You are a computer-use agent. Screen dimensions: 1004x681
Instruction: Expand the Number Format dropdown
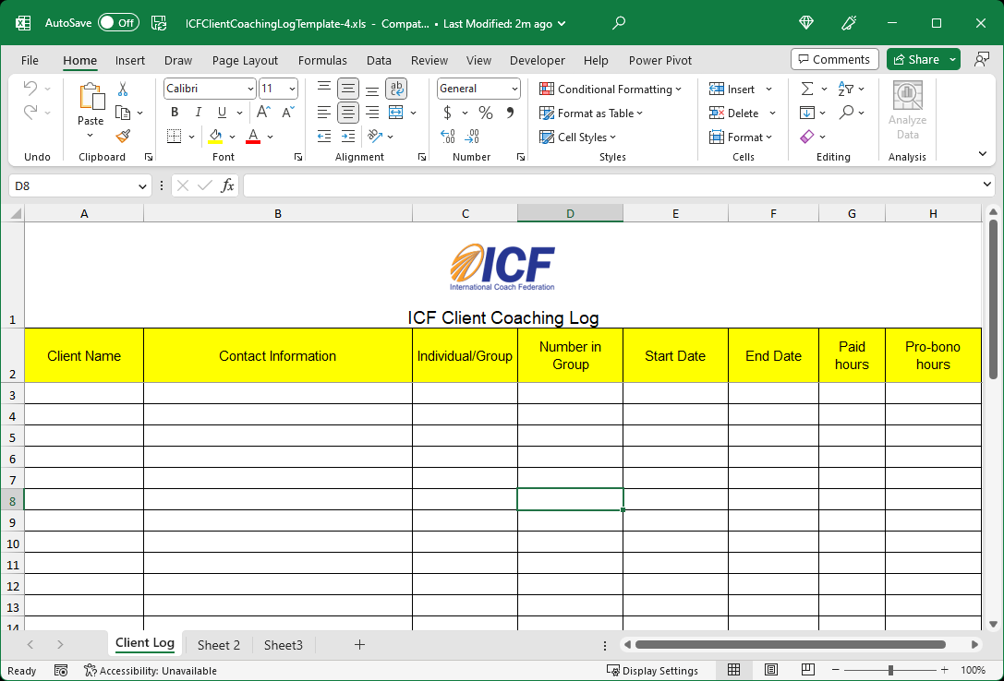pyautogui.click(x=514, y=90)
